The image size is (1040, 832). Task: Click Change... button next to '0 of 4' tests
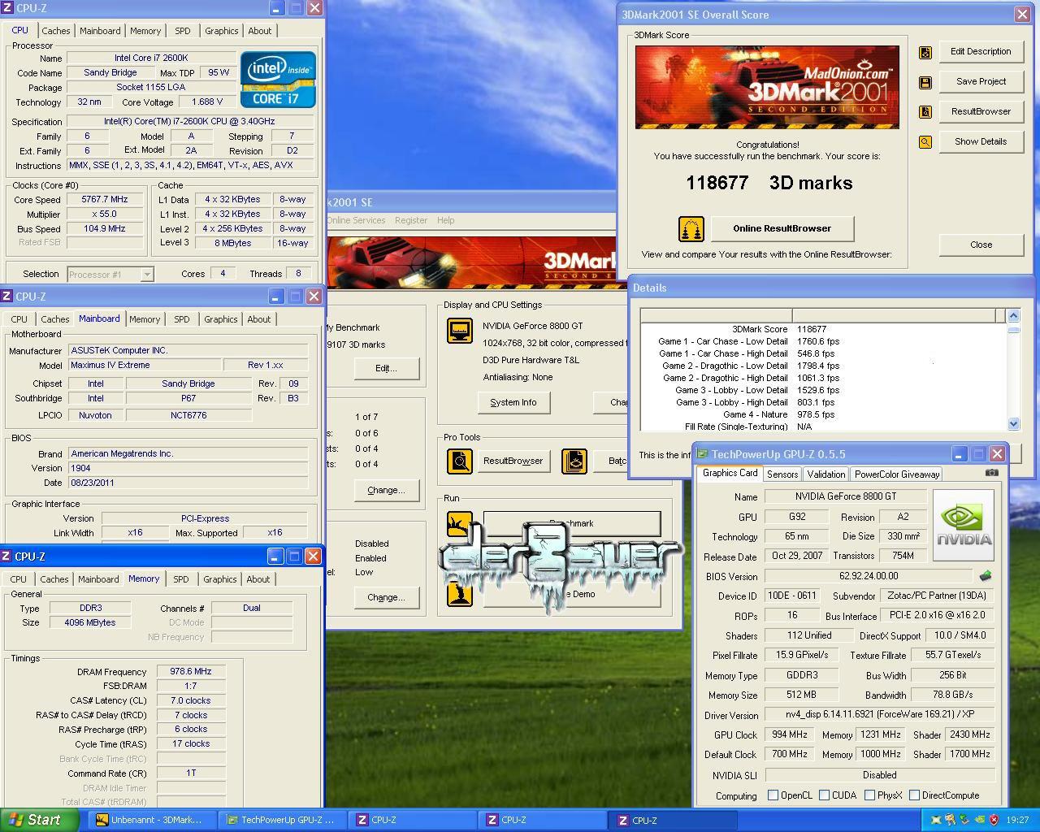(x=386, y=490)
